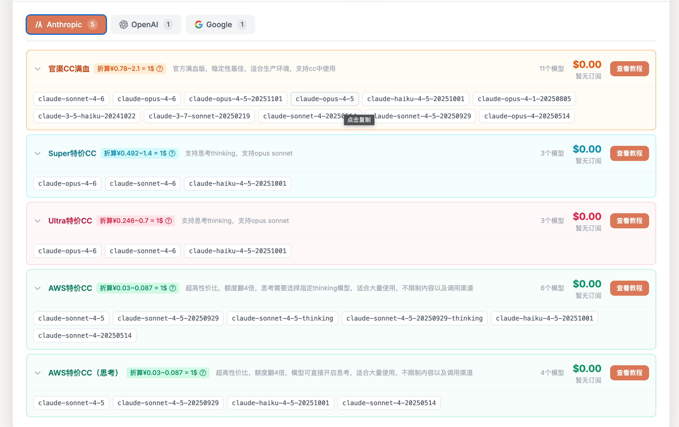Image resolution: width=679 pixels, height=427 pixels.
Task: Click the Google G logo icon
Action: coord(199,25)
